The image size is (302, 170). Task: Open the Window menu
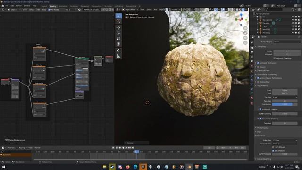click(x=27, y=6)
